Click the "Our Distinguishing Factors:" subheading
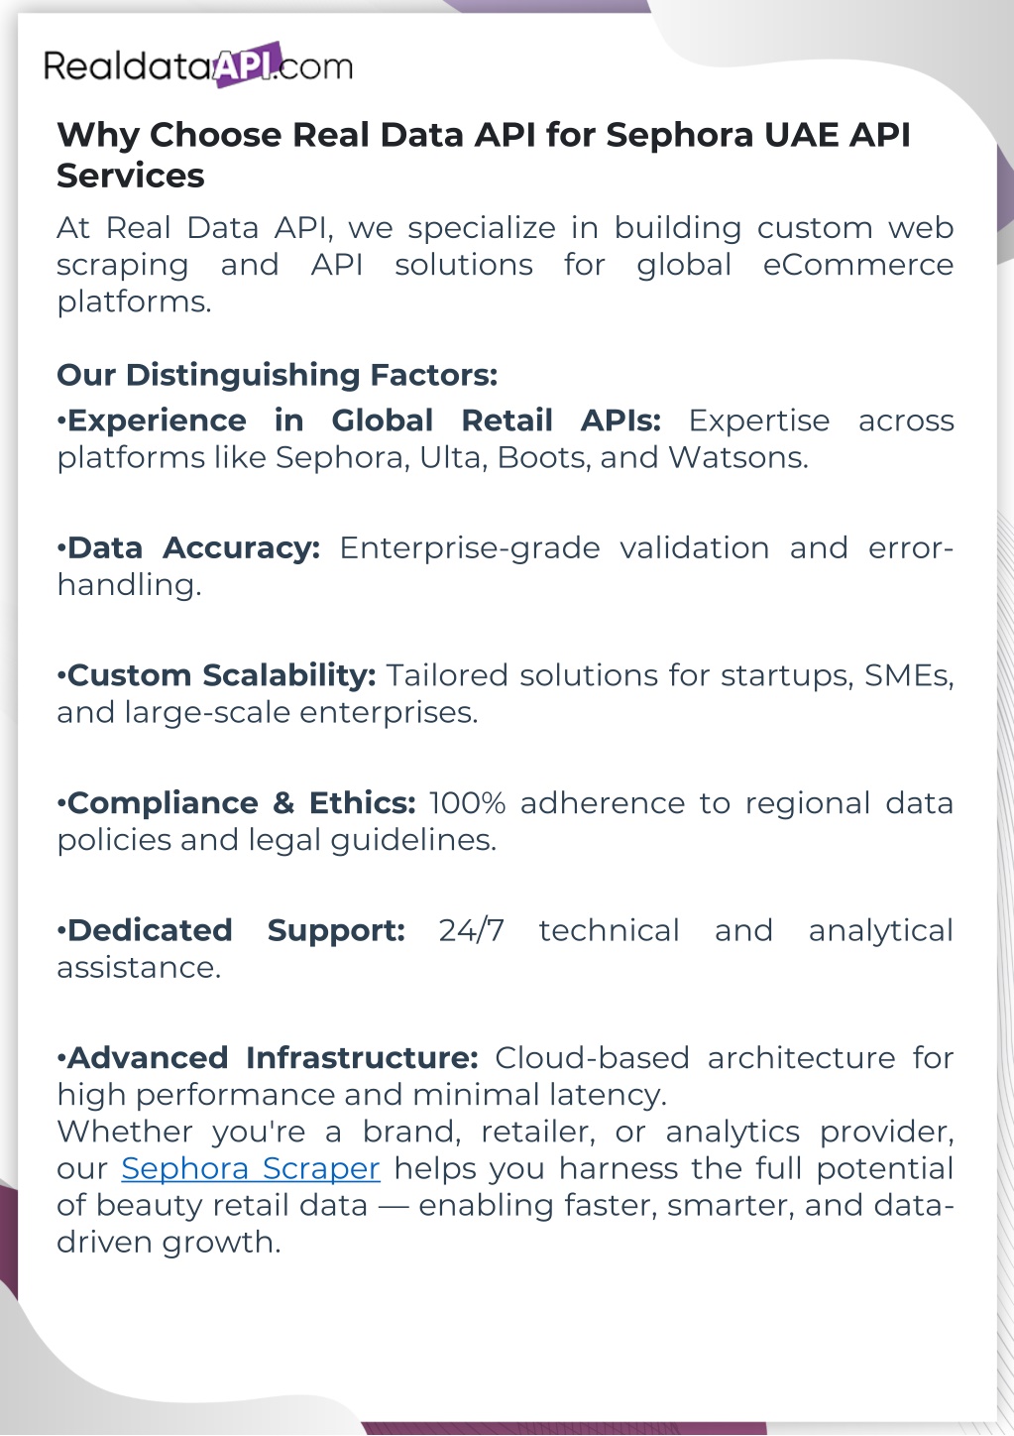This screenshot has height=1436, width=1014. tap(277, 375)
